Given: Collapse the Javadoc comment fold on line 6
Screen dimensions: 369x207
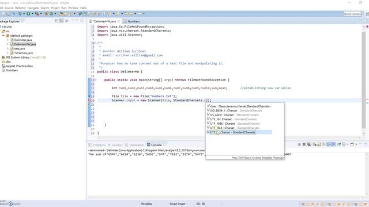Looking at the screenshot, I should (95, 43).
